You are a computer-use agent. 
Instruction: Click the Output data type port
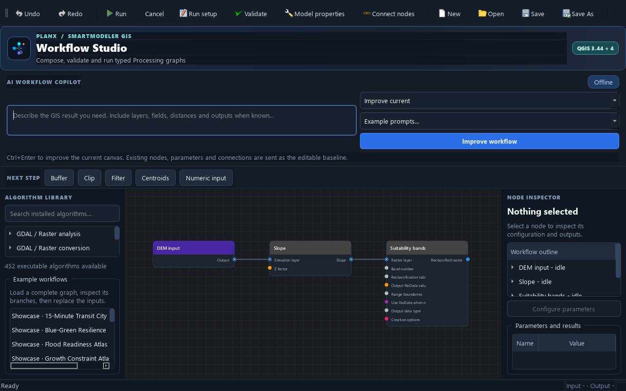[386, 310]
